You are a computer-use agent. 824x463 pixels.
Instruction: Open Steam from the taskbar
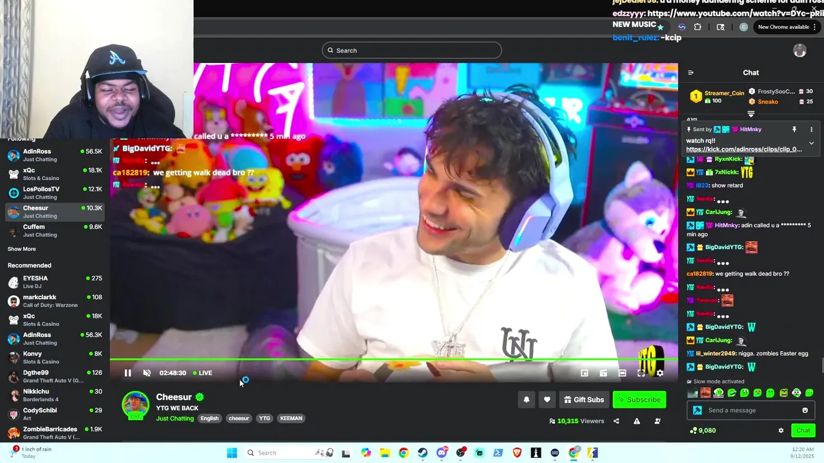pos(422,453)
